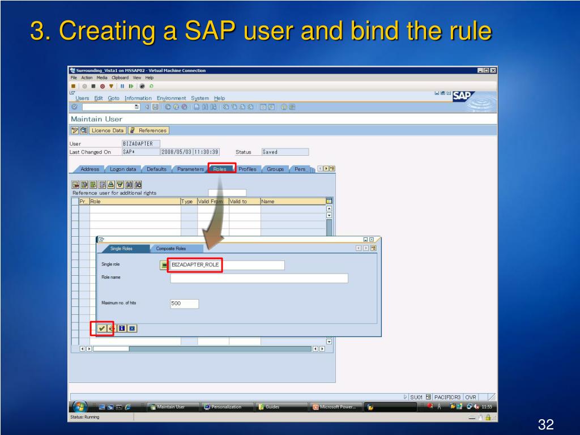Open the Action menu of Virtual Machine Connection
This screenshot has height=435, width=580.
[x=87, y=78]
